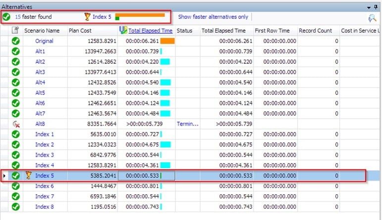This screenshot has height=220, width=382.
Task: Click the terminated status icon for Alt8 row
Action: point(16,124)
